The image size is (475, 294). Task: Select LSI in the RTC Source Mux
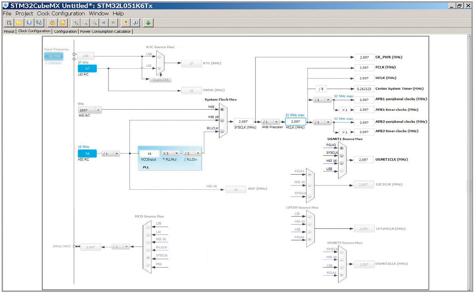(159, 68)
